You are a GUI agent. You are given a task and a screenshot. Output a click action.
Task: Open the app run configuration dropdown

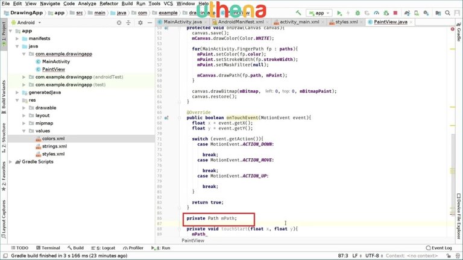tap(319, 13)
